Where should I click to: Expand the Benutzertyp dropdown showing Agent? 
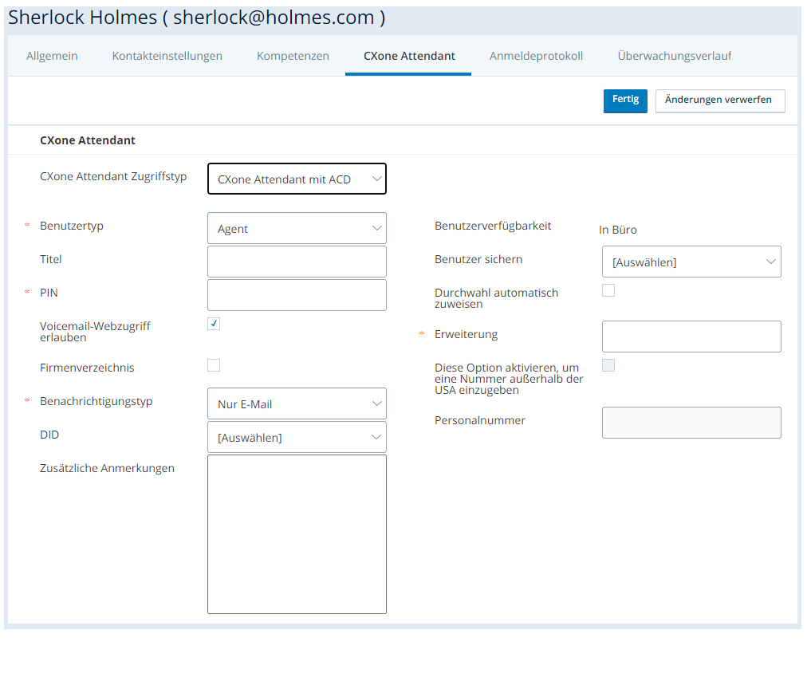[297, 228]
